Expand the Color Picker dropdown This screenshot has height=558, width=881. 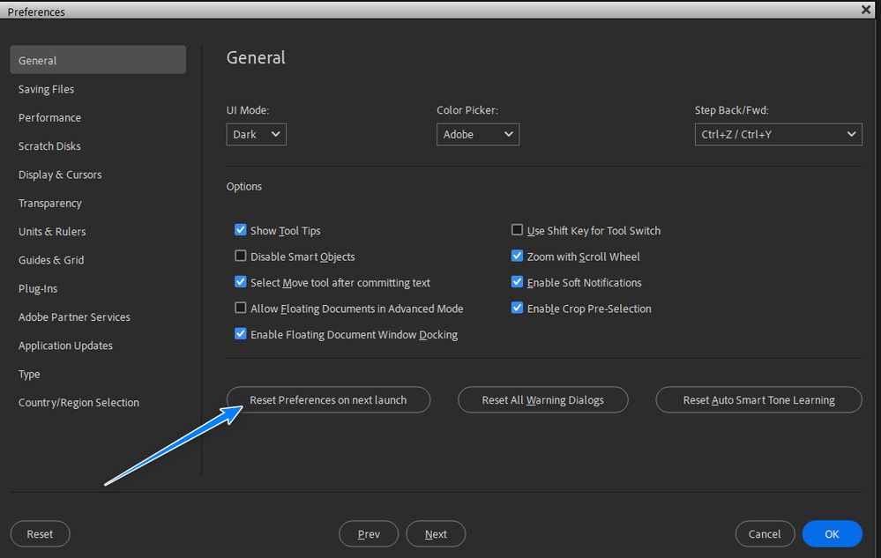pos(477,135)
